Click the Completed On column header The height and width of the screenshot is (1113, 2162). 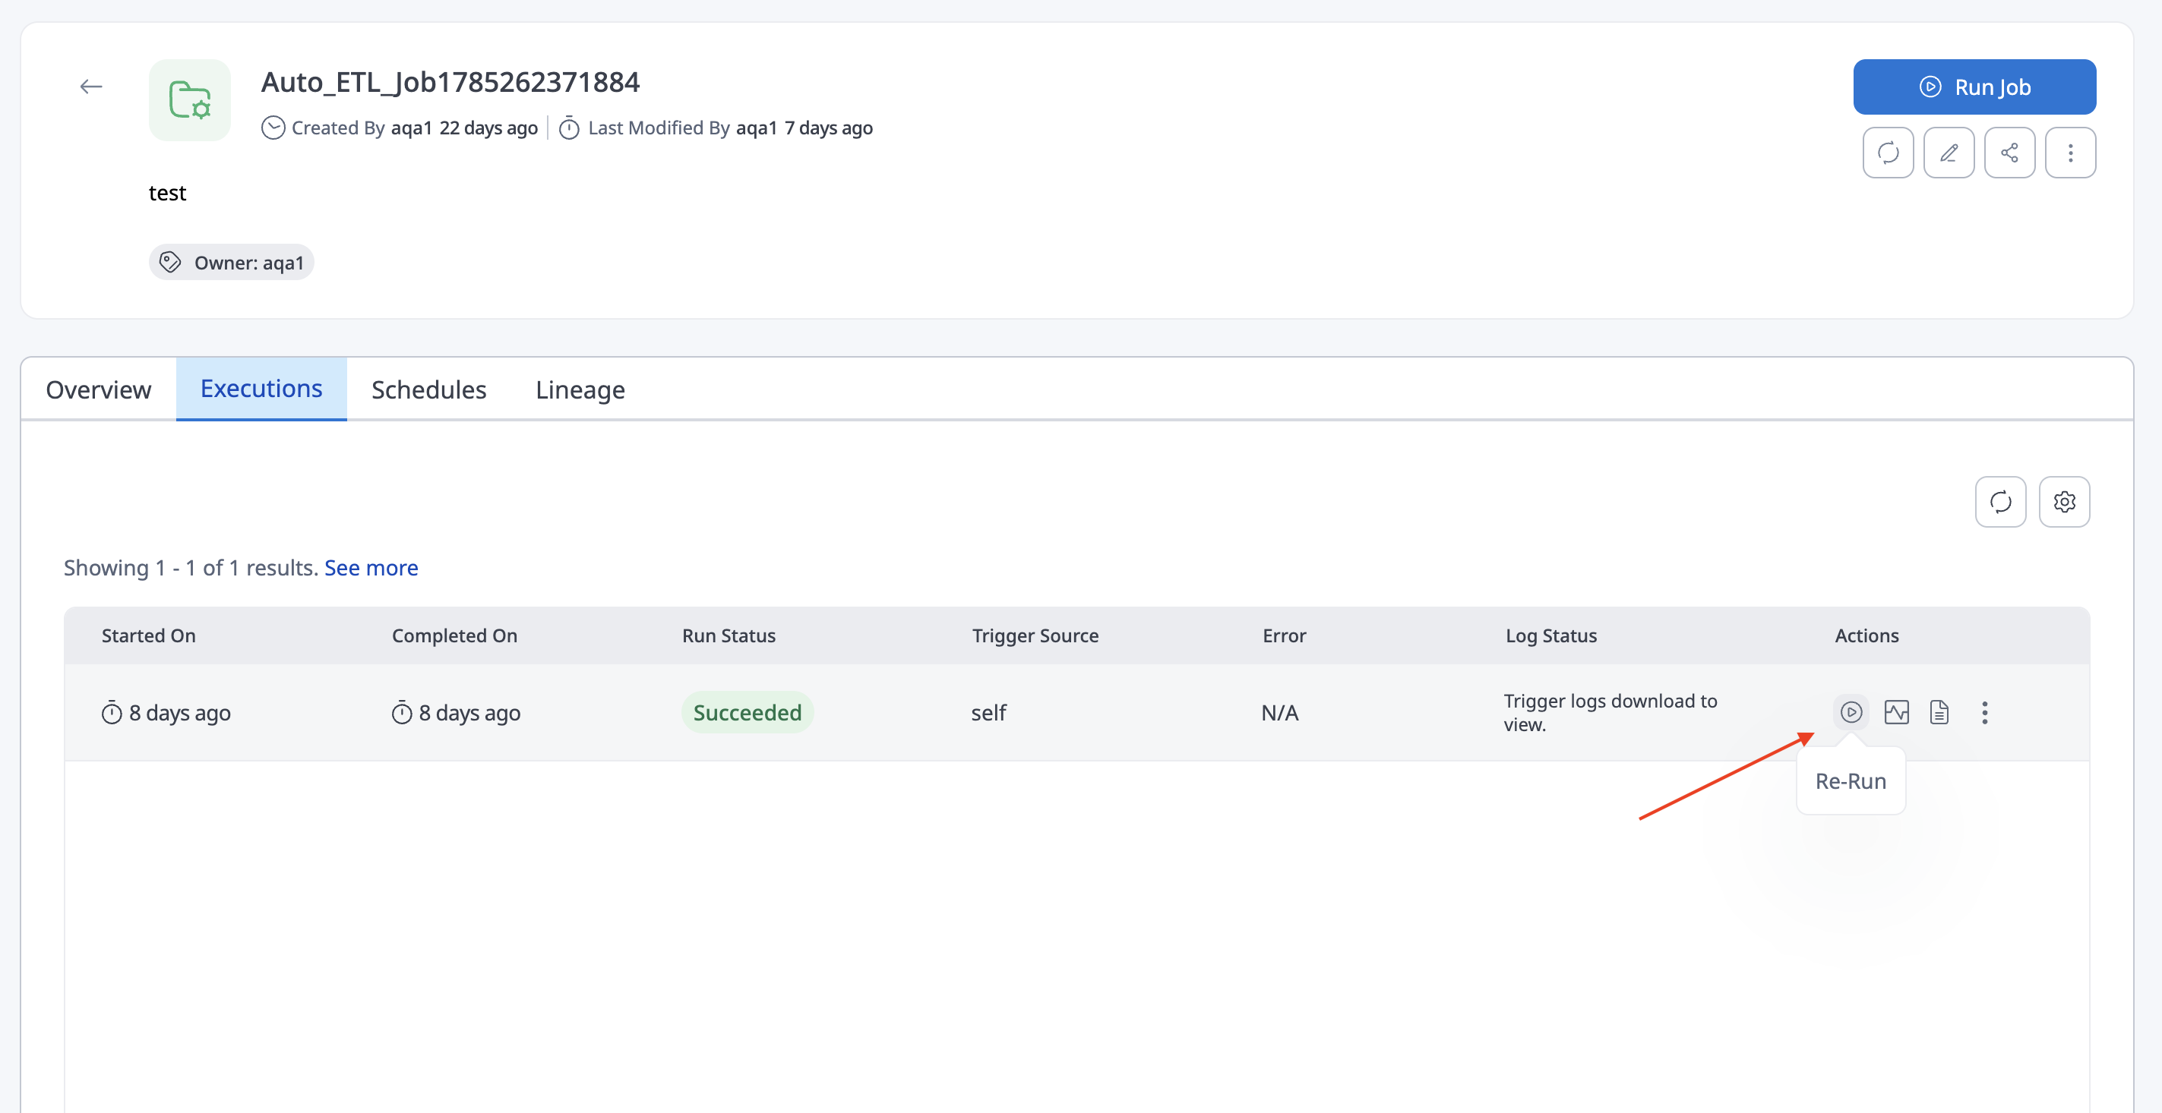pyautogui.click(x=454, y=635)
